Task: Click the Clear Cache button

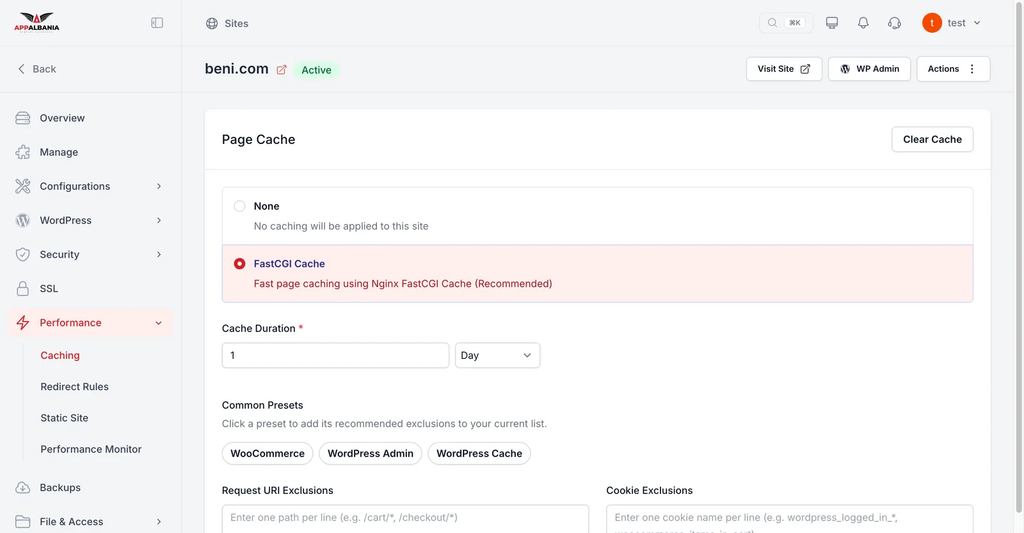Action: click(932, 139)
